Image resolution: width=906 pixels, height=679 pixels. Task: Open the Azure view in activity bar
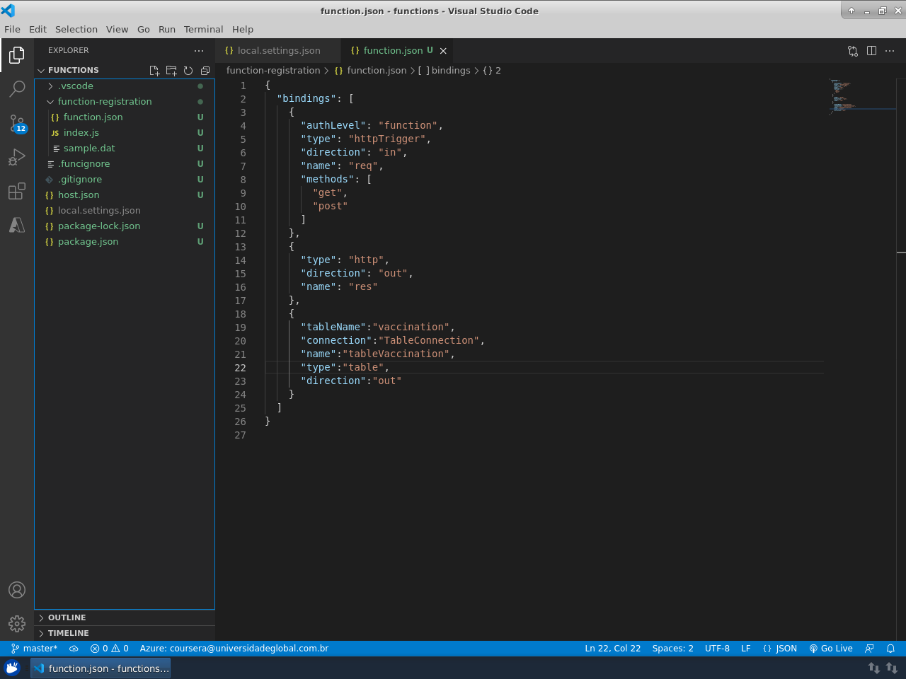click(17, 225)
